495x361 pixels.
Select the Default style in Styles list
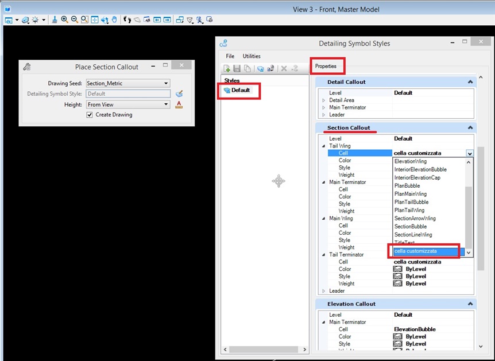point(239,91)
